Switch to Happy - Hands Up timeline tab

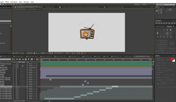tap(46, 56)
